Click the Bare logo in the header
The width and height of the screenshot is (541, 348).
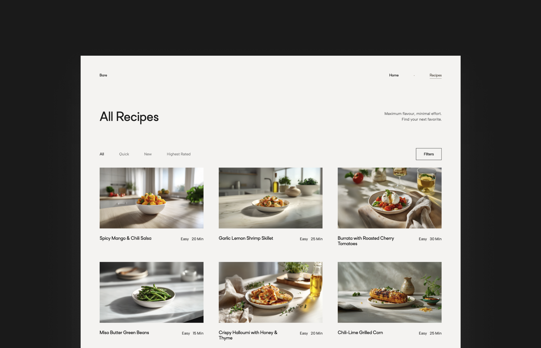(103, 75)
